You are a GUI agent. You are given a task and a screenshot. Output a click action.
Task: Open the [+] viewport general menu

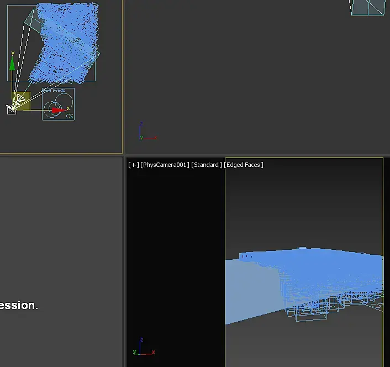coord(133,165)
